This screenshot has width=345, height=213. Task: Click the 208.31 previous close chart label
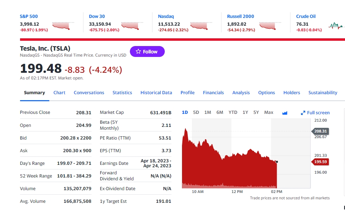click(320, 131)
